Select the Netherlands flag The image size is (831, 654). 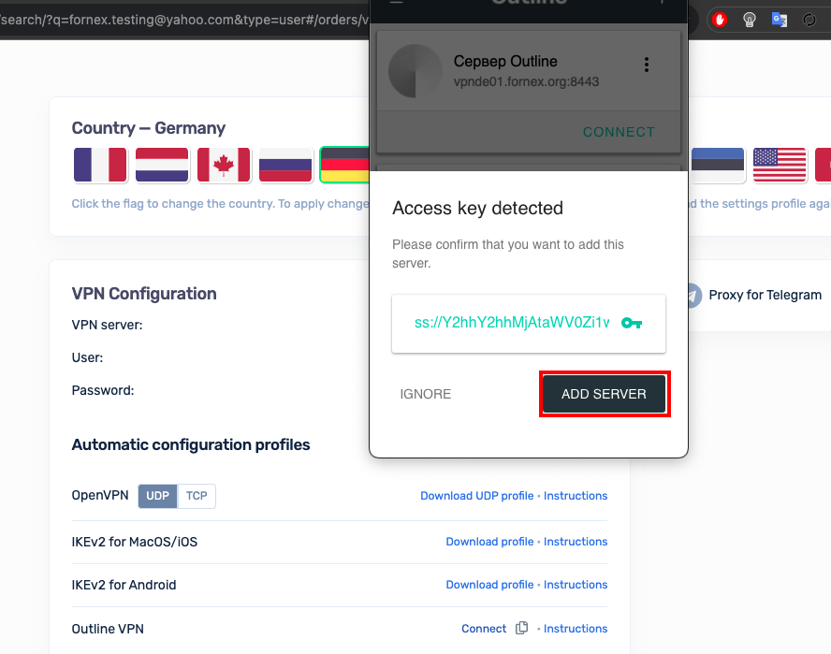click(162, 165)
